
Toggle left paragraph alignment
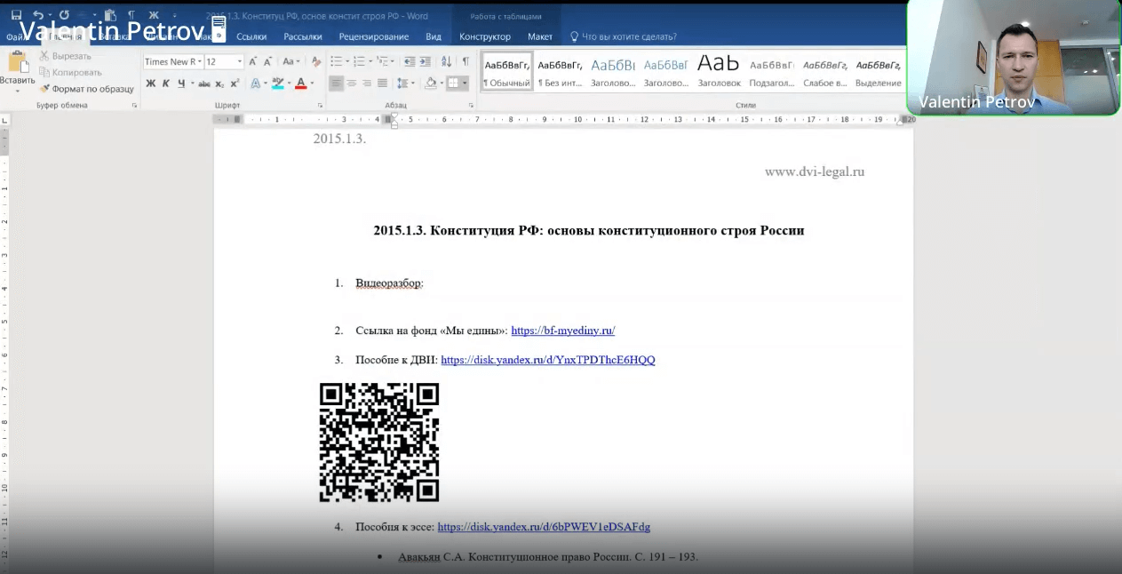point(337,84)
